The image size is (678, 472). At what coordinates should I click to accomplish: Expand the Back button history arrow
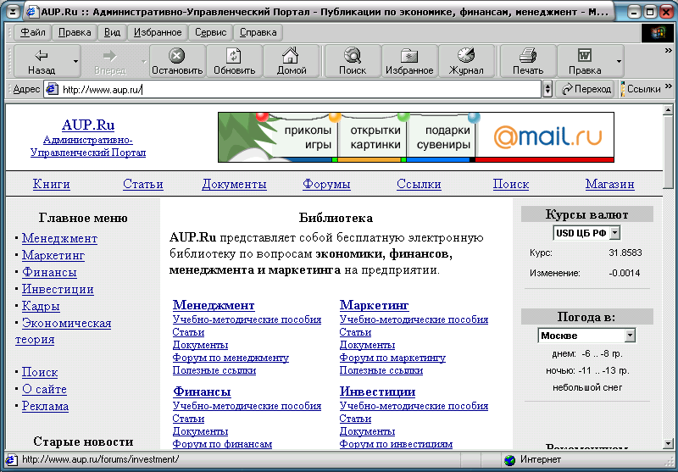pos(75,61)
